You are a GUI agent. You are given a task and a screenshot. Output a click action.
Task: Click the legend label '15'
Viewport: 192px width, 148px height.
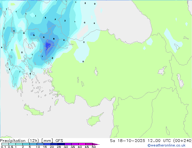(45, 147)
